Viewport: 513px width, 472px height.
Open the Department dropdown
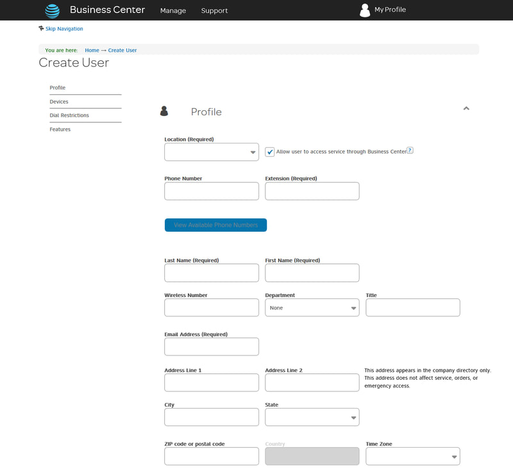coord(312,307)
